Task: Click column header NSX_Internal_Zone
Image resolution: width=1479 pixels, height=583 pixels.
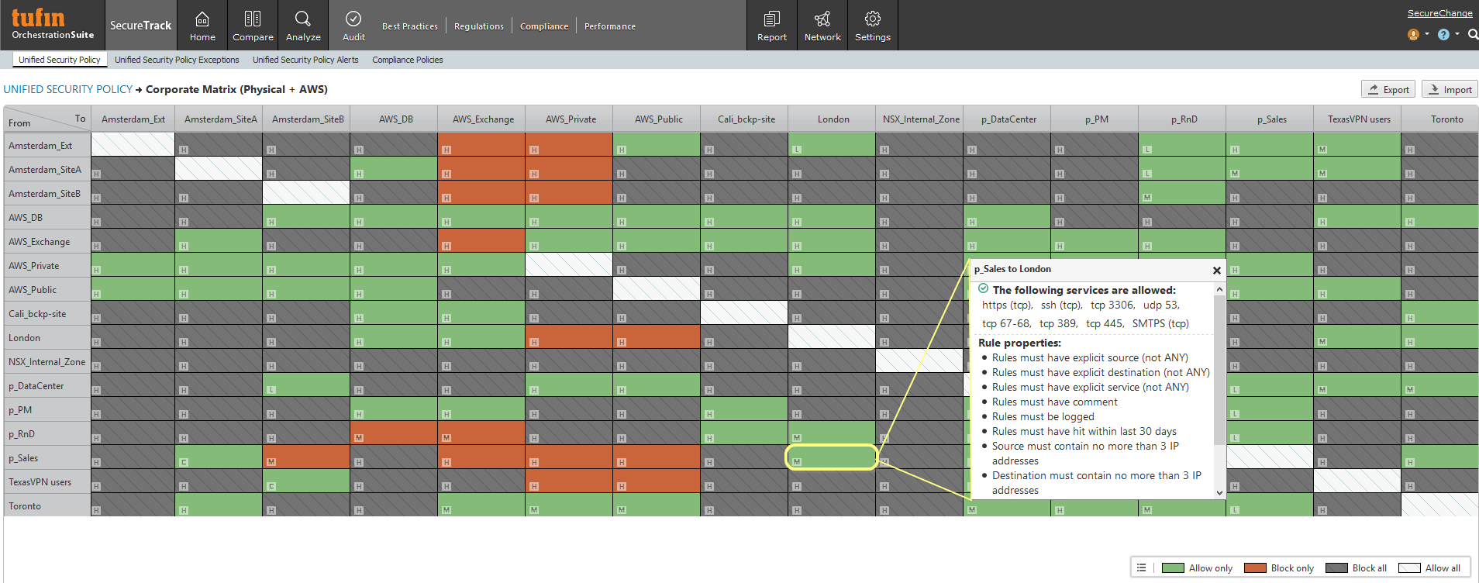Action: (x=921, y=119)
